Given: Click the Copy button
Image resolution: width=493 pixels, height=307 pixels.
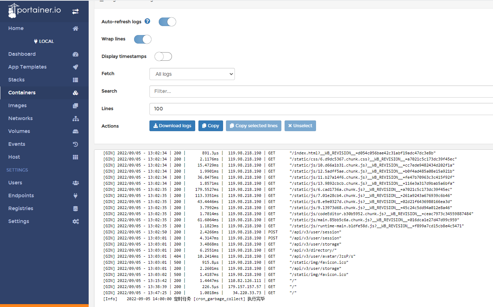Looking at the screenshot, I should [211, 126].
